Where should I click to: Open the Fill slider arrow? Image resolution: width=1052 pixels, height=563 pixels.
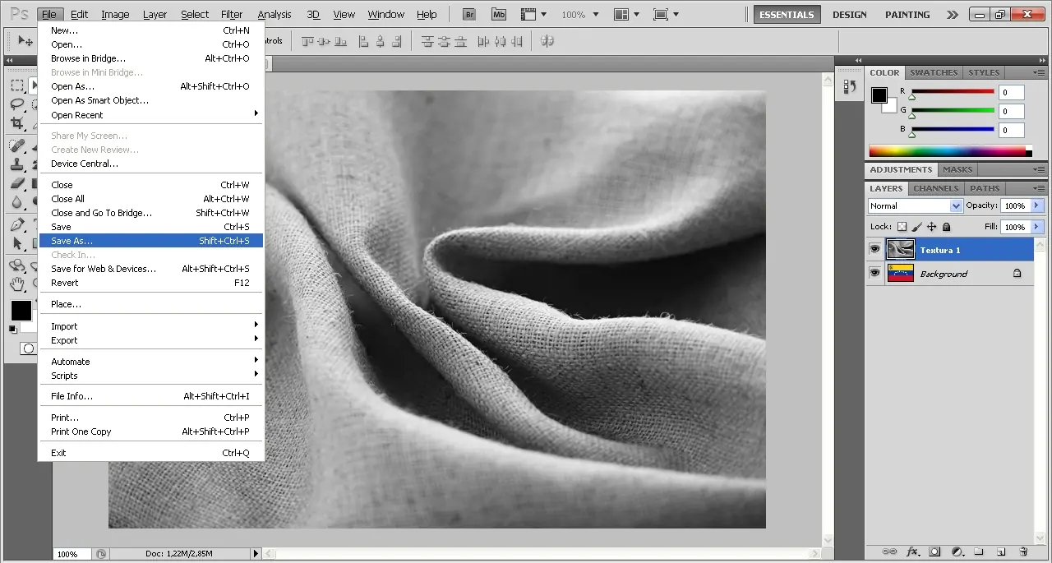(x=1036, y=227)
